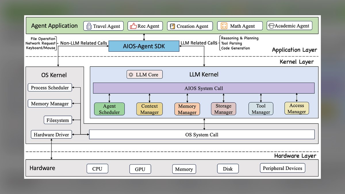345x194 pixels.
Task: Click the Kernel Layer label
Action: tap(297, 62)
